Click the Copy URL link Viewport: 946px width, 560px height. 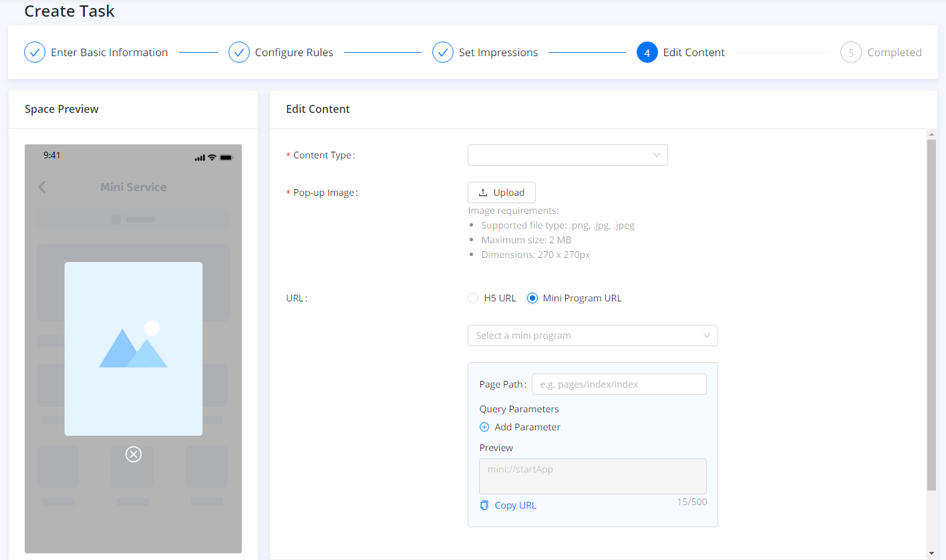tap(515, 505)
